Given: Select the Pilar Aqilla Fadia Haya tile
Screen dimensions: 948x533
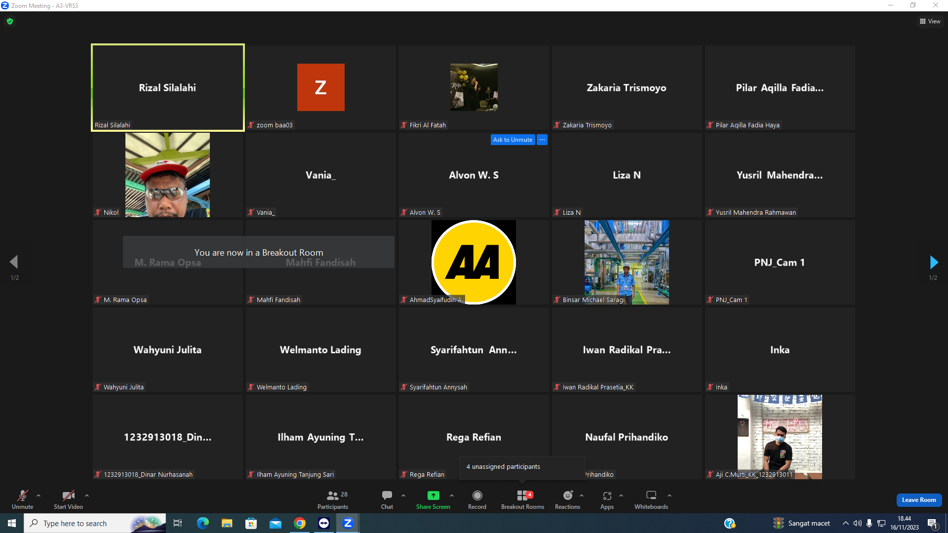Looking at the screenshot, I should click(x=780, y=87).
